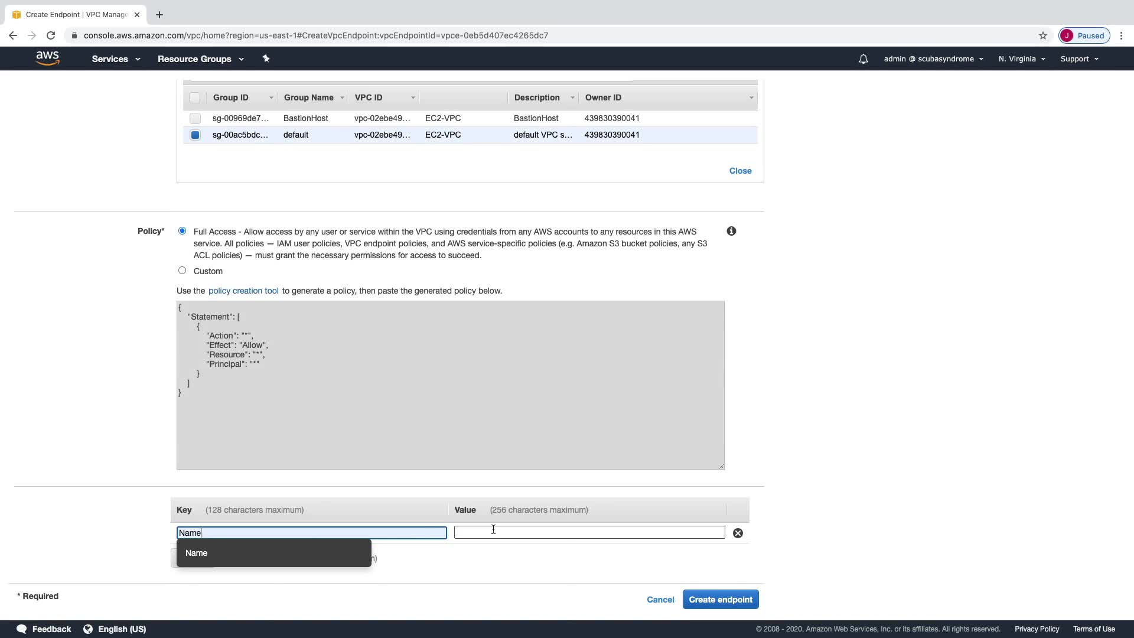The width and height of the screenshot is (1134, 638).
Task: Open the Group ID column filter arrow
Action: (271, 97)
